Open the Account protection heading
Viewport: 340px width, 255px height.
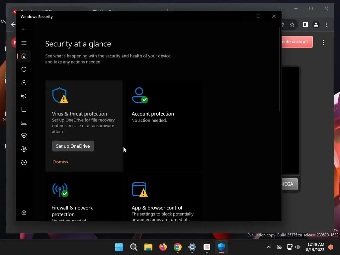click(153, 114)
